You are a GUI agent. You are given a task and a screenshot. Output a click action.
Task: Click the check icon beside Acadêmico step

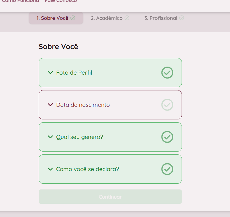click(127, 18)
